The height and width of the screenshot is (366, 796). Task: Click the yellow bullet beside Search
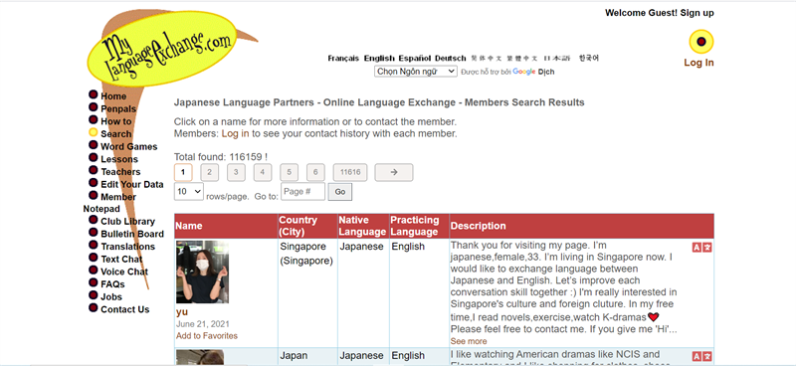[93, 132]
